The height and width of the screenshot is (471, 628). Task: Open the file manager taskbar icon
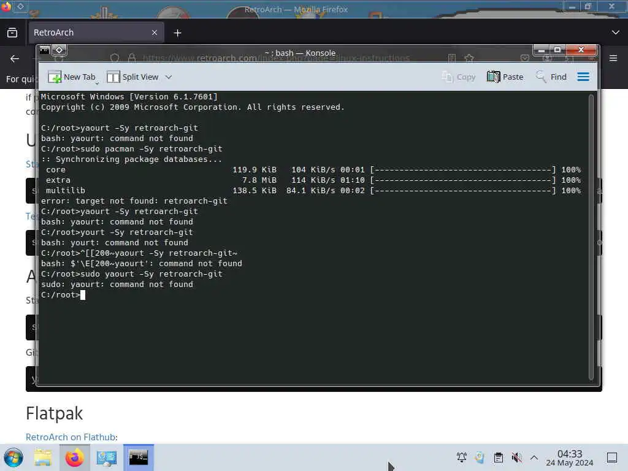(x=43, y=458)
